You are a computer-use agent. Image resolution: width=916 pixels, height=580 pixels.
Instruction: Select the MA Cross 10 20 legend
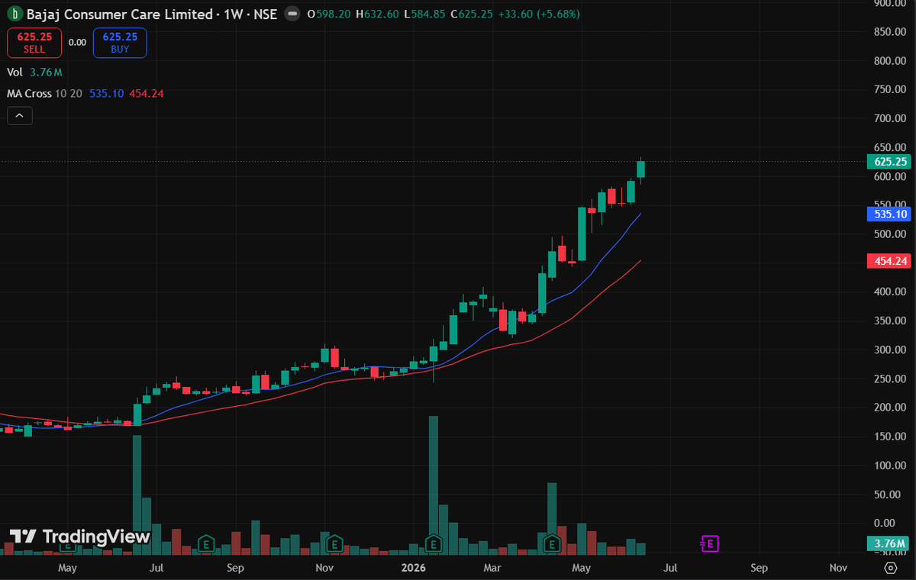coord(44,93)
